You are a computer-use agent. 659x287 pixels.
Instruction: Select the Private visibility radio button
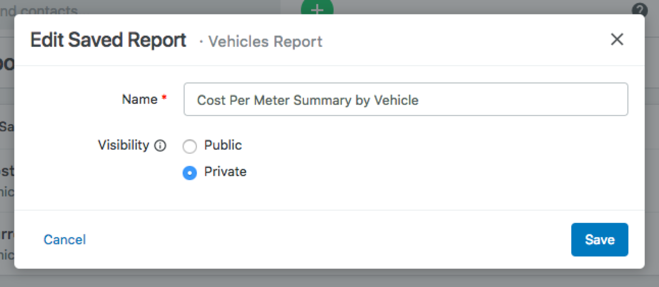click(190, 174)
